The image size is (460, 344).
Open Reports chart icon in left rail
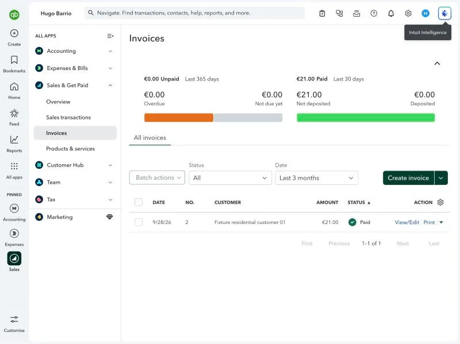(x=14, y=140)
